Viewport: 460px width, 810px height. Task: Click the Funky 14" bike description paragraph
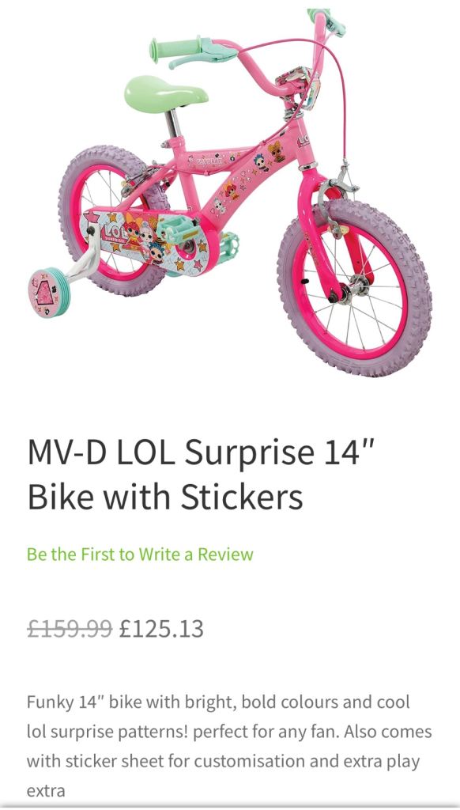pyautogui.click(x=229, y=746)
